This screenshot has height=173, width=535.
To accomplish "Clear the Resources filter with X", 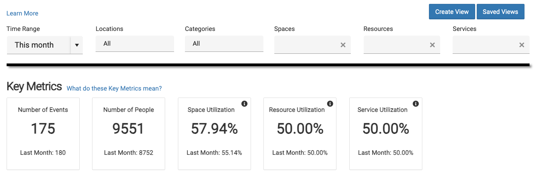I will 432,45.
